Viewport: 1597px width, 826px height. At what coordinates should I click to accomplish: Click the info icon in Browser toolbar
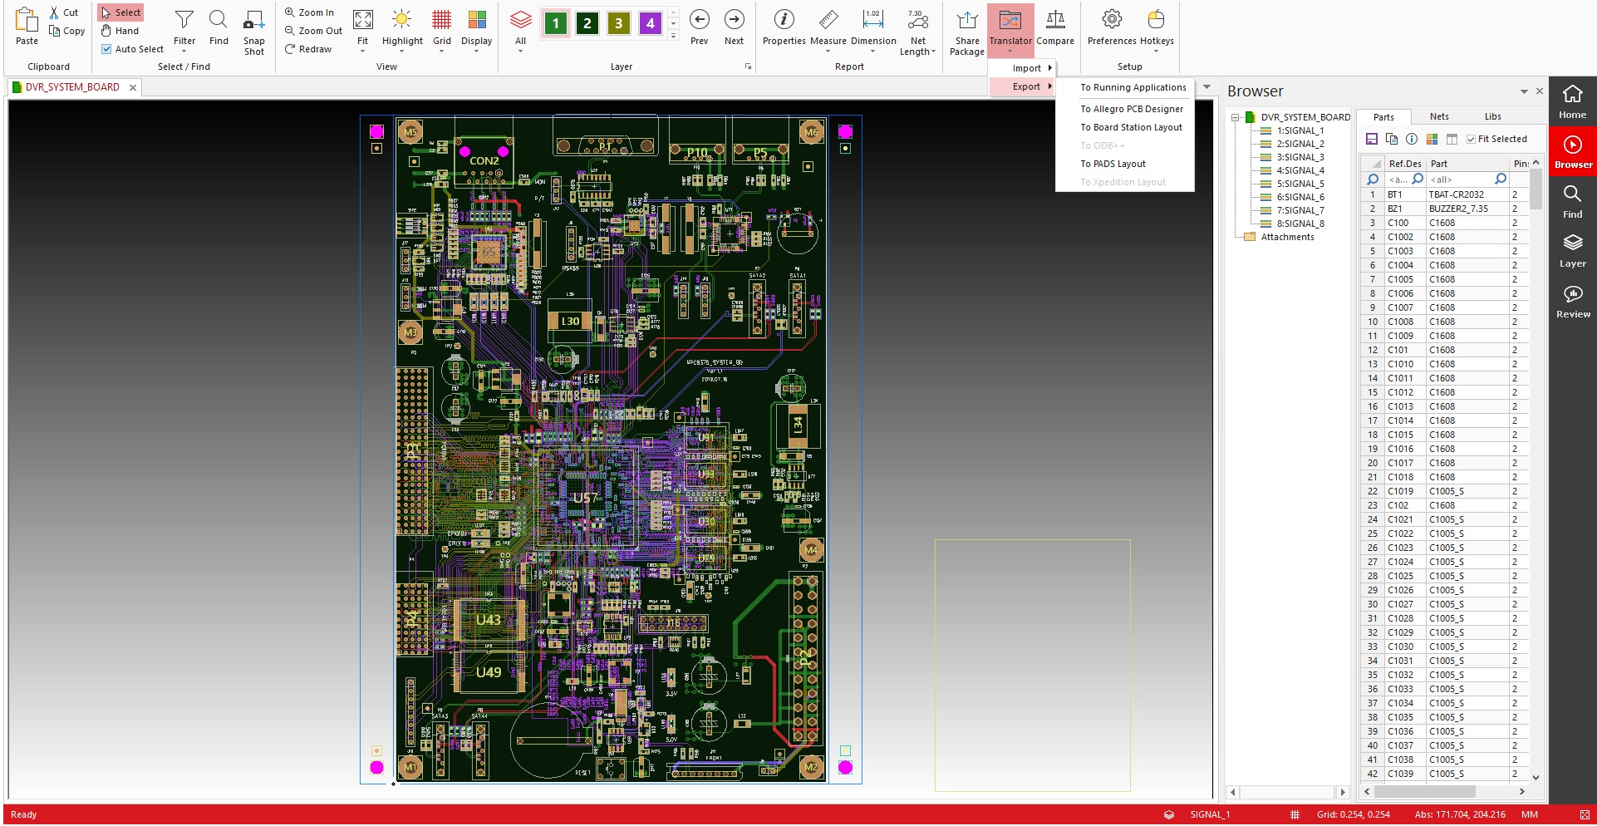(x=1412, y=139)
